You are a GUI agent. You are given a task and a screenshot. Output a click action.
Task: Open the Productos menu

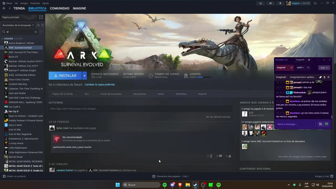point(35,3)
